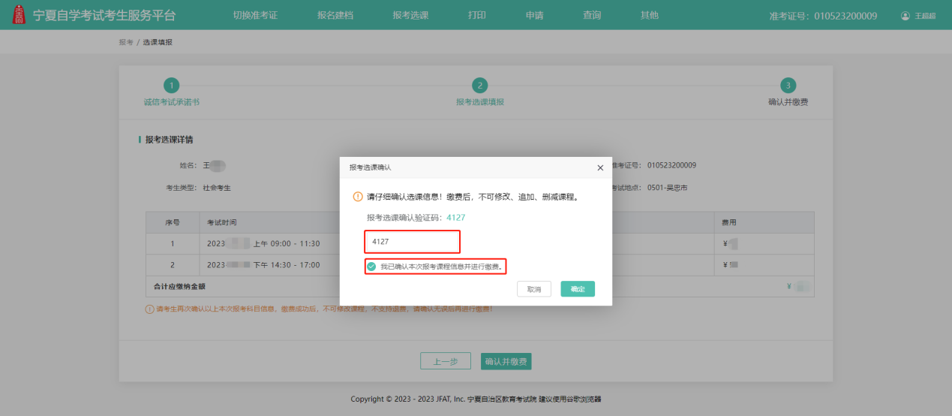The image size is (952, 416).
Task: Expand the 报考选课 navigation menu
Action: (x=410, y=15)
